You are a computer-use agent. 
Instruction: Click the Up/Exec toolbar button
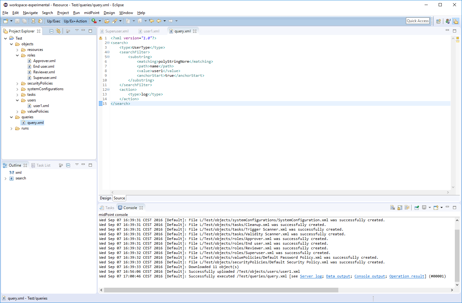click(x=54, y=21)
